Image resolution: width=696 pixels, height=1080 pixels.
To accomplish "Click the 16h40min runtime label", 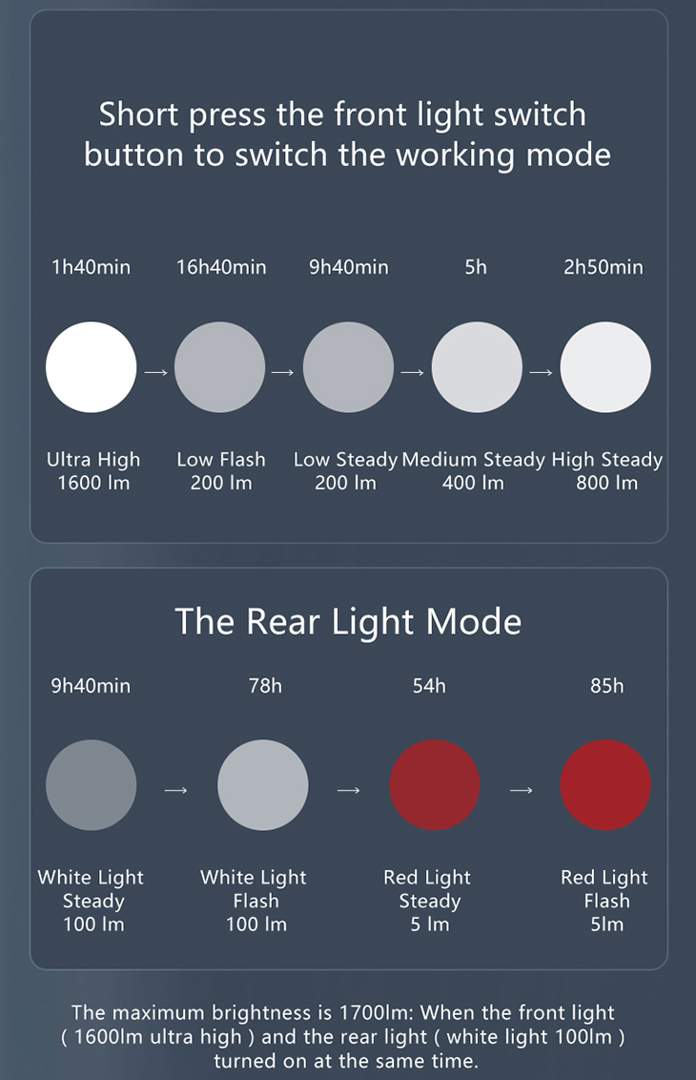I will tap(221, 267).
